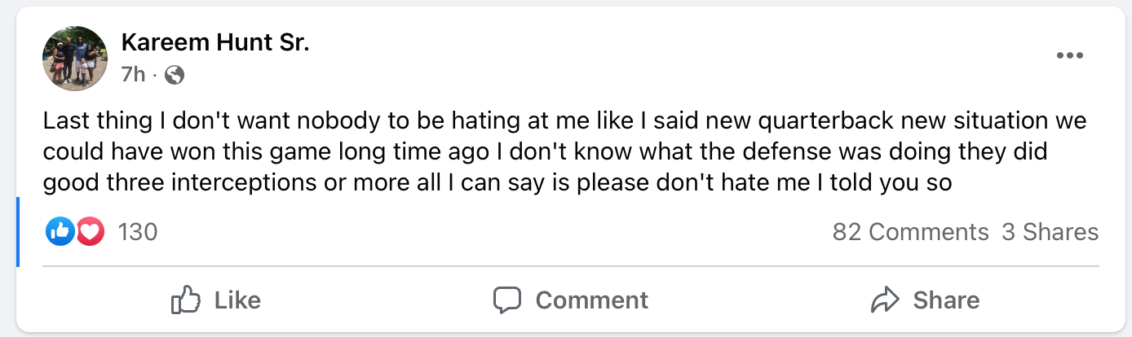1132x337 pixels.
Task: Click the speech bubble comment icon
Action: [507, 300]
